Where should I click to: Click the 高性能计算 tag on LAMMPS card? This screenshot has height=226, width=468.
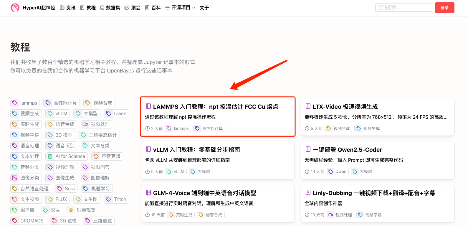click(209, 128)
